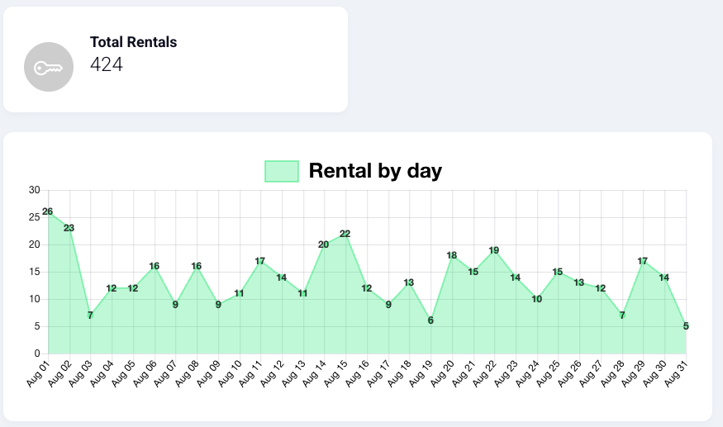Click the "Rental by day" legend label
Screen dimensions: 723x427
375,171
